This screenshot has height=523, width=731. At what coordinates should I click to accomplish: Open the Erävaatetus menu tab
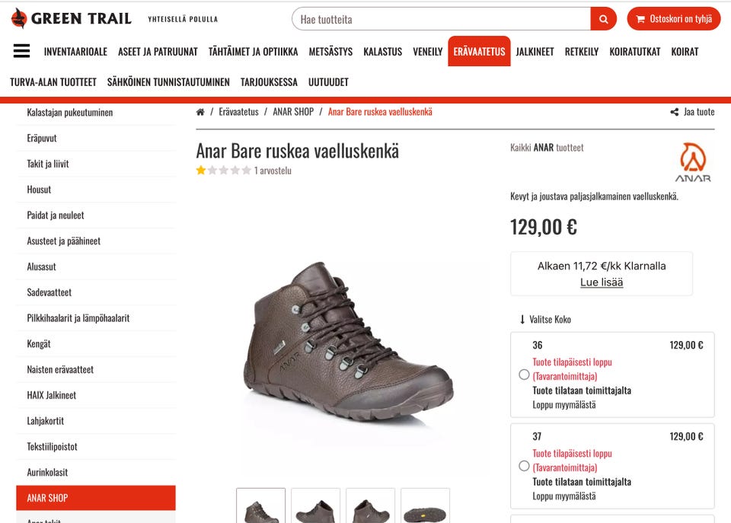pos(479,51)
